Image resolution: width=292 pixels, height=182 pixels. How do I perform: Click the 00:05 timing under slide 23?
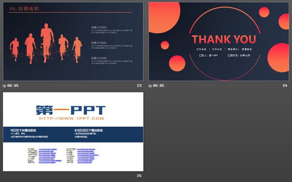13,86
